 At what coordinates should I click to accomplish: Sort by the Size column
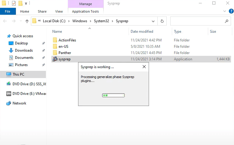point(213,32)
